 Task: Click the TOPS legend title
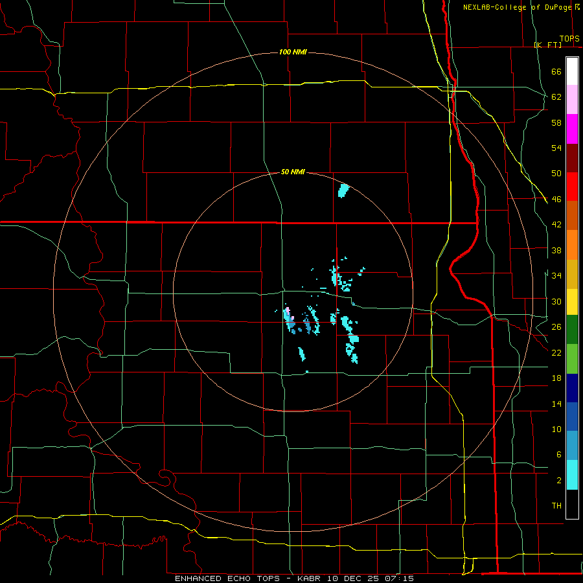click(x=569, y=38)
